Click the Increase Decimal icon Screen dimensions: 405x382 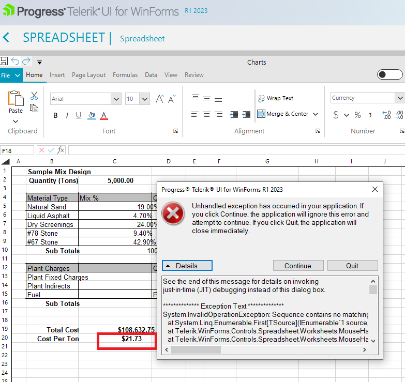pos(387,115)
